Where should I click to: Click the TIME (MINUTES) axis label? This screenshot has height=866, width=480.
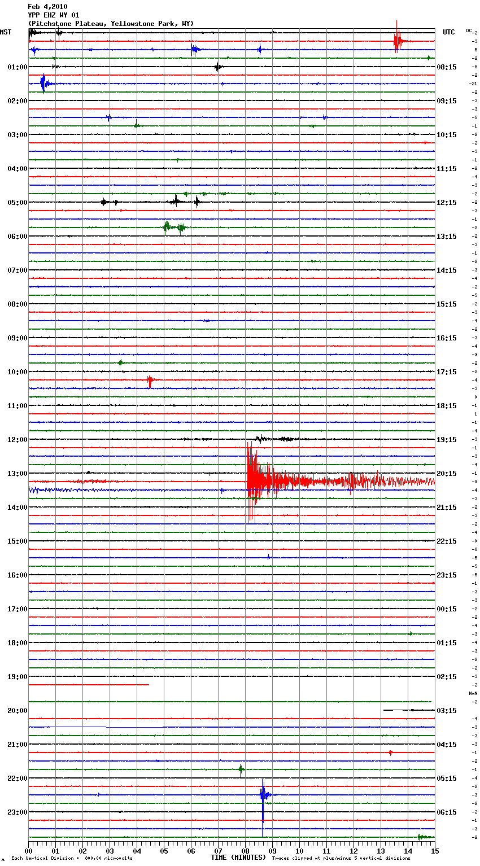[238, 858]
